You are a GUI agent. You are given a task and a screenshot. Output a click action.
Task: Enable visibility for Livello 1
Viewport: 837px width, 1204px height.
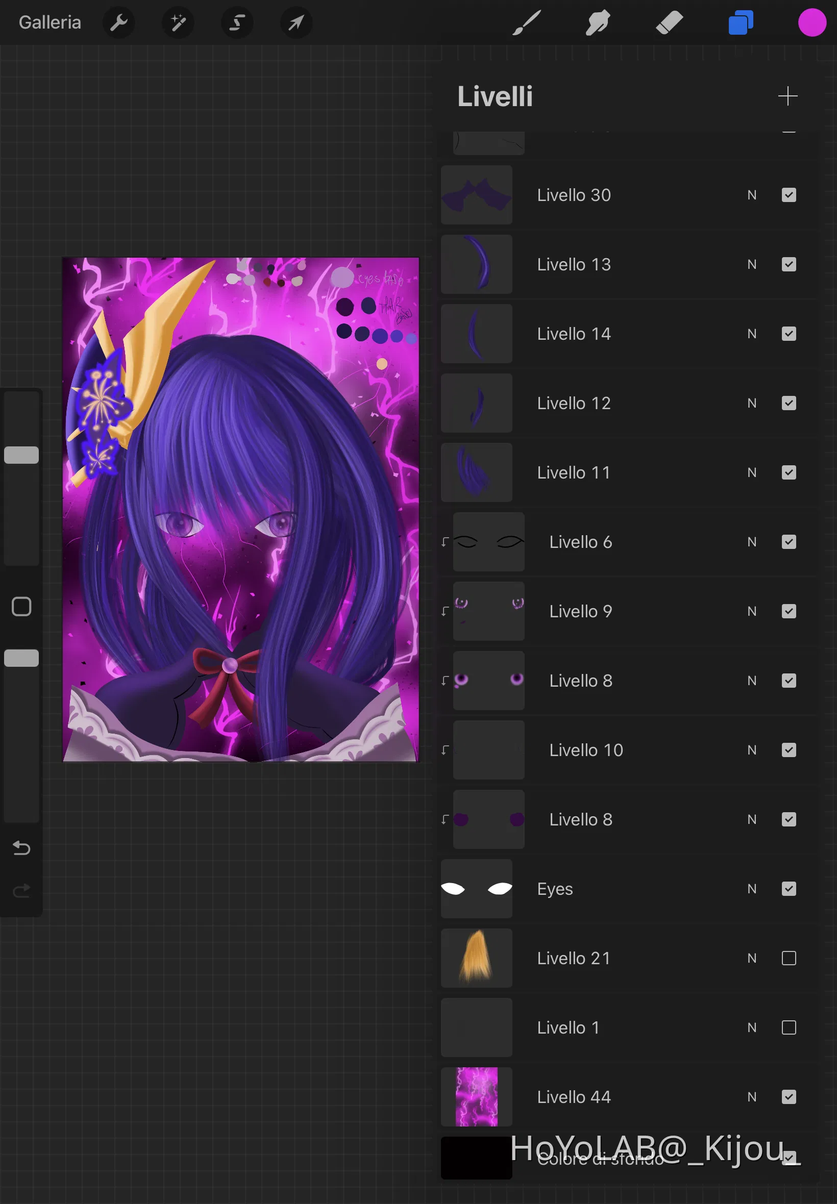pyautogui.click(x=788, y=1027)
